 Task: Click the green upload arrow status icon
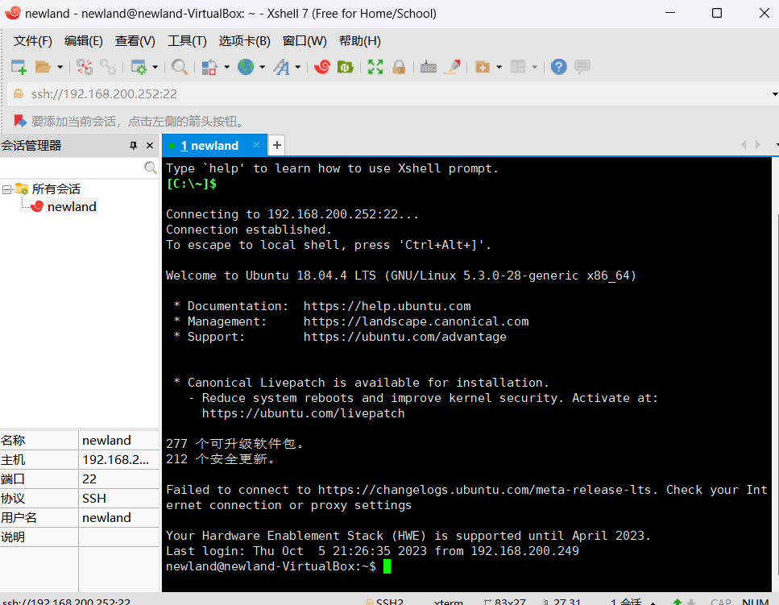677,602
